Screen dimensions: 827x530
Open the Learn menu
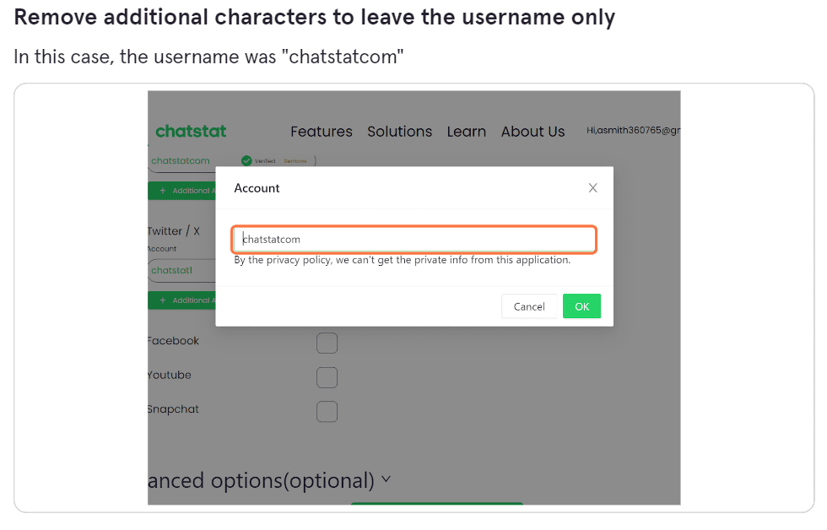(x=466, y=132)
